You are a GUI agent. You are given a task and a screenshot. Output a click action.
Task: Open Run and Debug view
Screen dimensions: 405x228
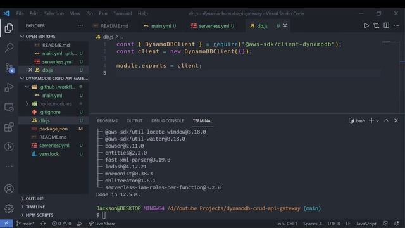9,87
